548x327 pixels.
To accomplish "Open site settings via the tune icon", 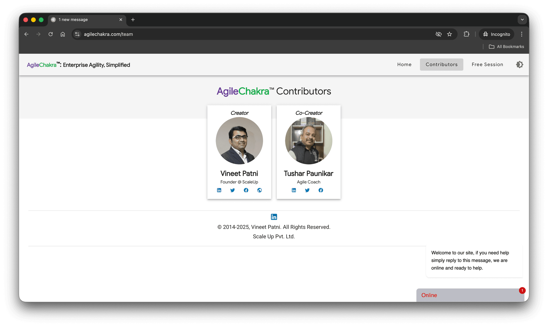I will pos(77,34).
